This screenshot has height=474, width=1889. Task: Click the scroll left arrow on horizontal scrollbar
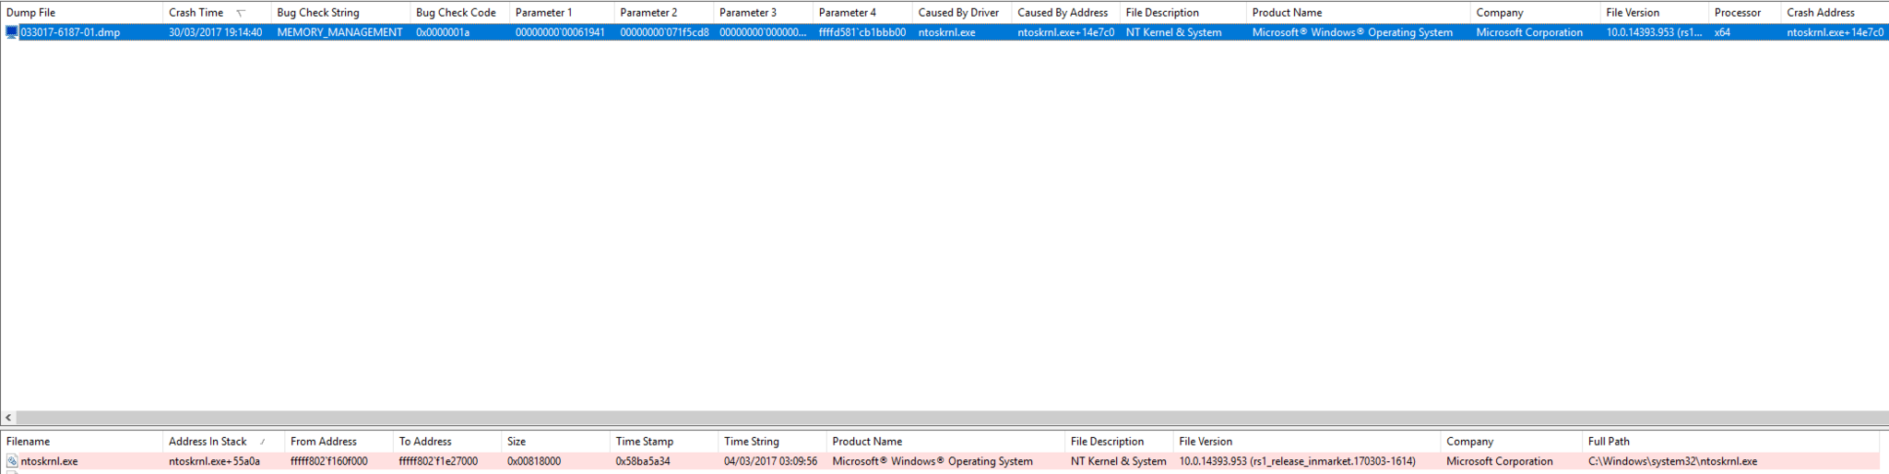coord(8,418)
